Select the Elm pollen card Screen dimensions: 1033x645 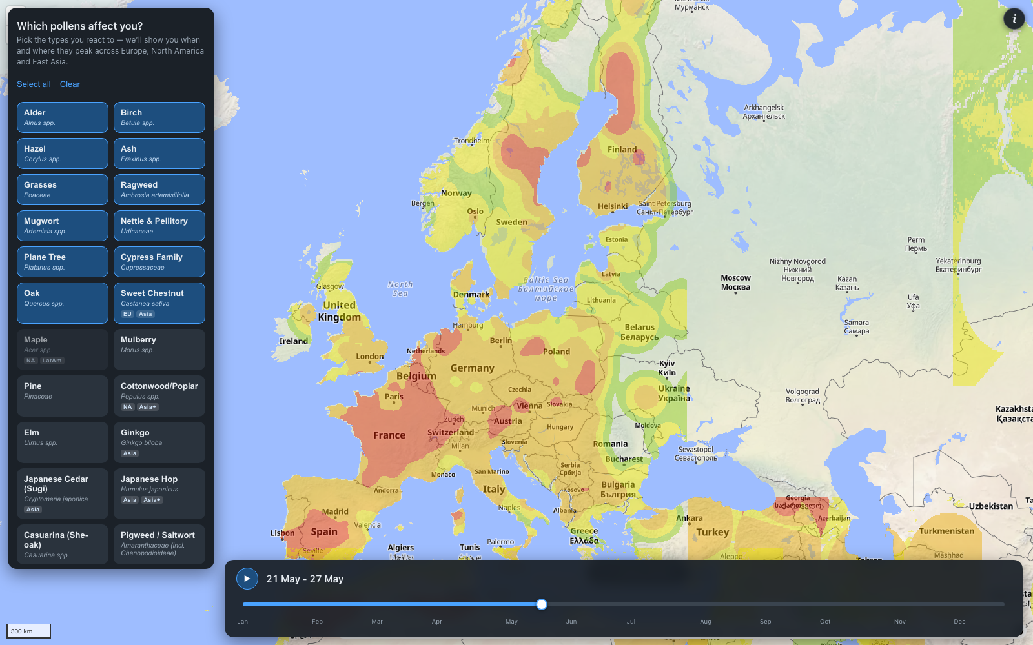63,442
